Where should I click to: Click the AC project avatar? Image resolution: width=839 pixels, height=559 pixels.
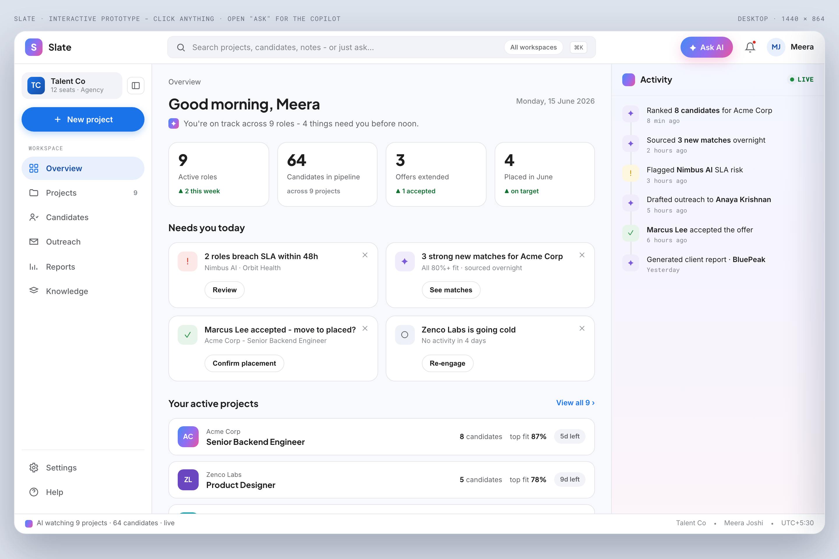(x=188, y=437)
